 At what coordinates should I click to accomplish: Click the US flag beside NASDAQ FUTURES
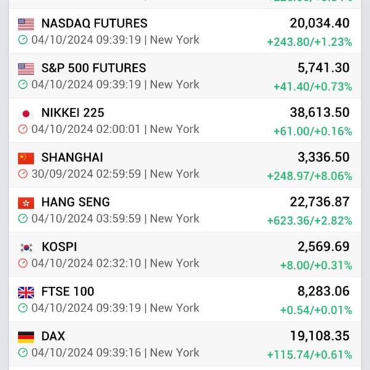(26, 24)
